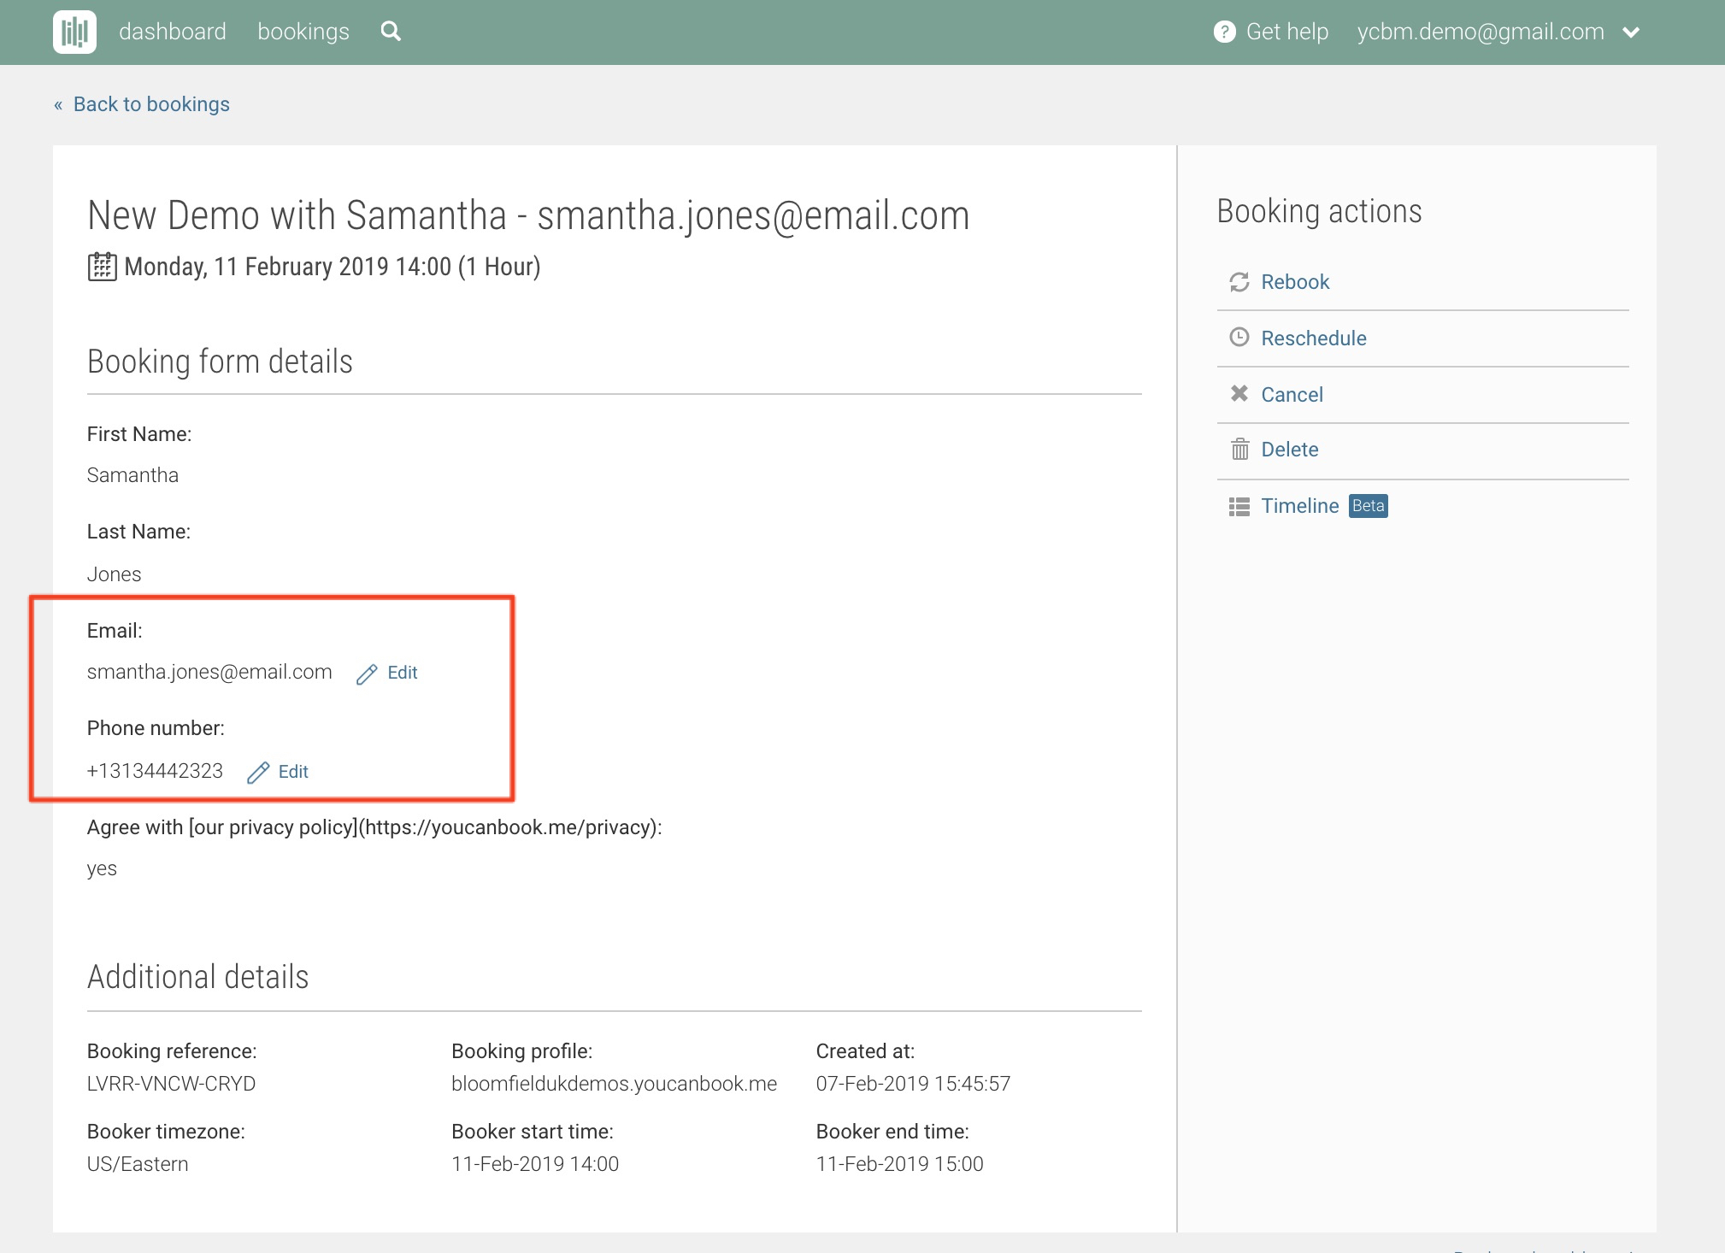Click the Delete trash can icon
The image size is (1725, 1253).
point(1239,449)
